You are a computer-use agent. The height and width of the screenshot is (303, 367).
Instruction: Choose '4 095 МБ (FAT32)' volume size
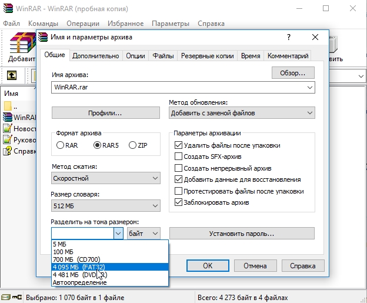click(x=110, y=267)
